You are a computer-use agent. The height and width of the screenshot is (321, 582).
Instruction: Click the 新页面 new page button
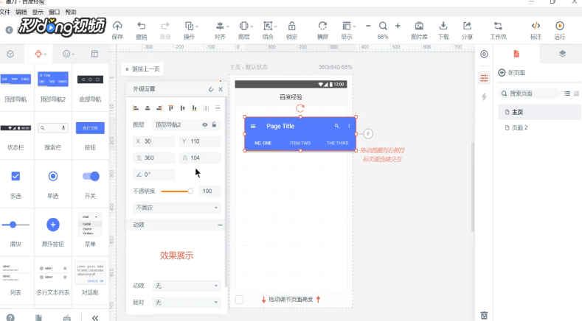[x=511, y=73]
